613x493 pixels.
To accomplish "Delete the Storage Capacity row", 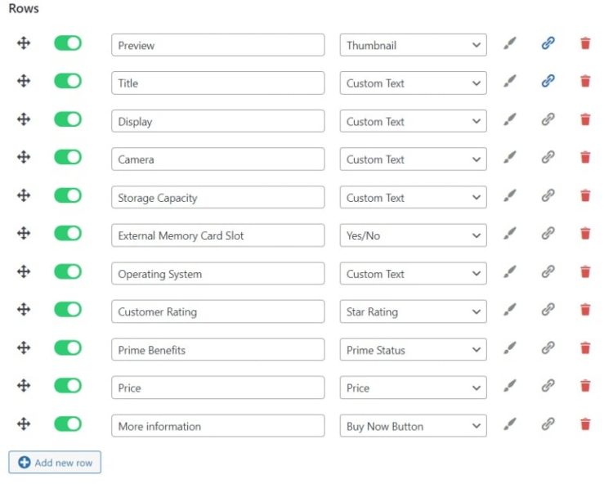I will (x=585, y=196).
